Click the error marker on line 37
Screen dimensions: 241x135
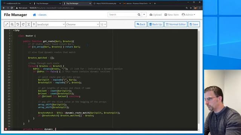click(x=6, y=129)
